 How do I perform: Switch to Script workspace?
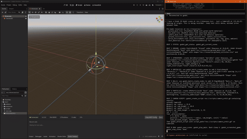[79, 5]
